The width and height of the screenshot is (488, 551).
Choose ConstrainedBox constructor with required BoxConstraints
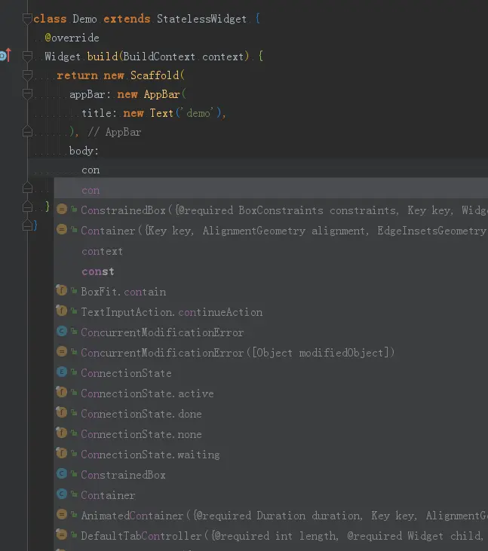[x=271, y=210]
